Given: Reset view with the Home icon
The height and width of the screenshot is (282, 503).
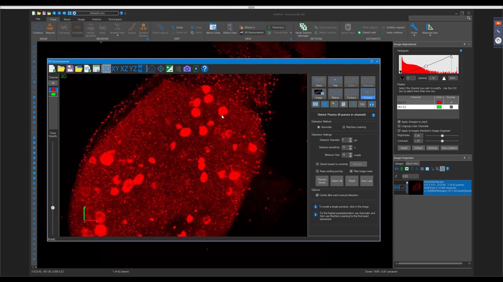Looking at the screenshot, I should pos(152,69).
